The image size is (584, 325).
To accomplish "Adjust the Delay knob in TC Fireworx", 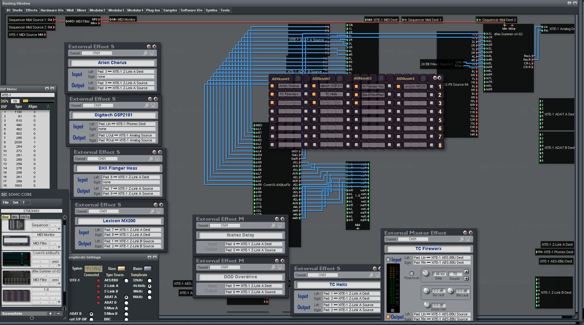I will [426, 273].
